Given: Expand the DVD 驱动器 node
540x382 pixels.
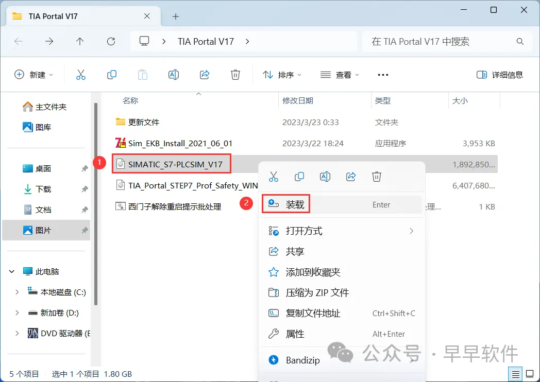Looking at the screenshot, I should pyautogui.click(x=17, y=333).
